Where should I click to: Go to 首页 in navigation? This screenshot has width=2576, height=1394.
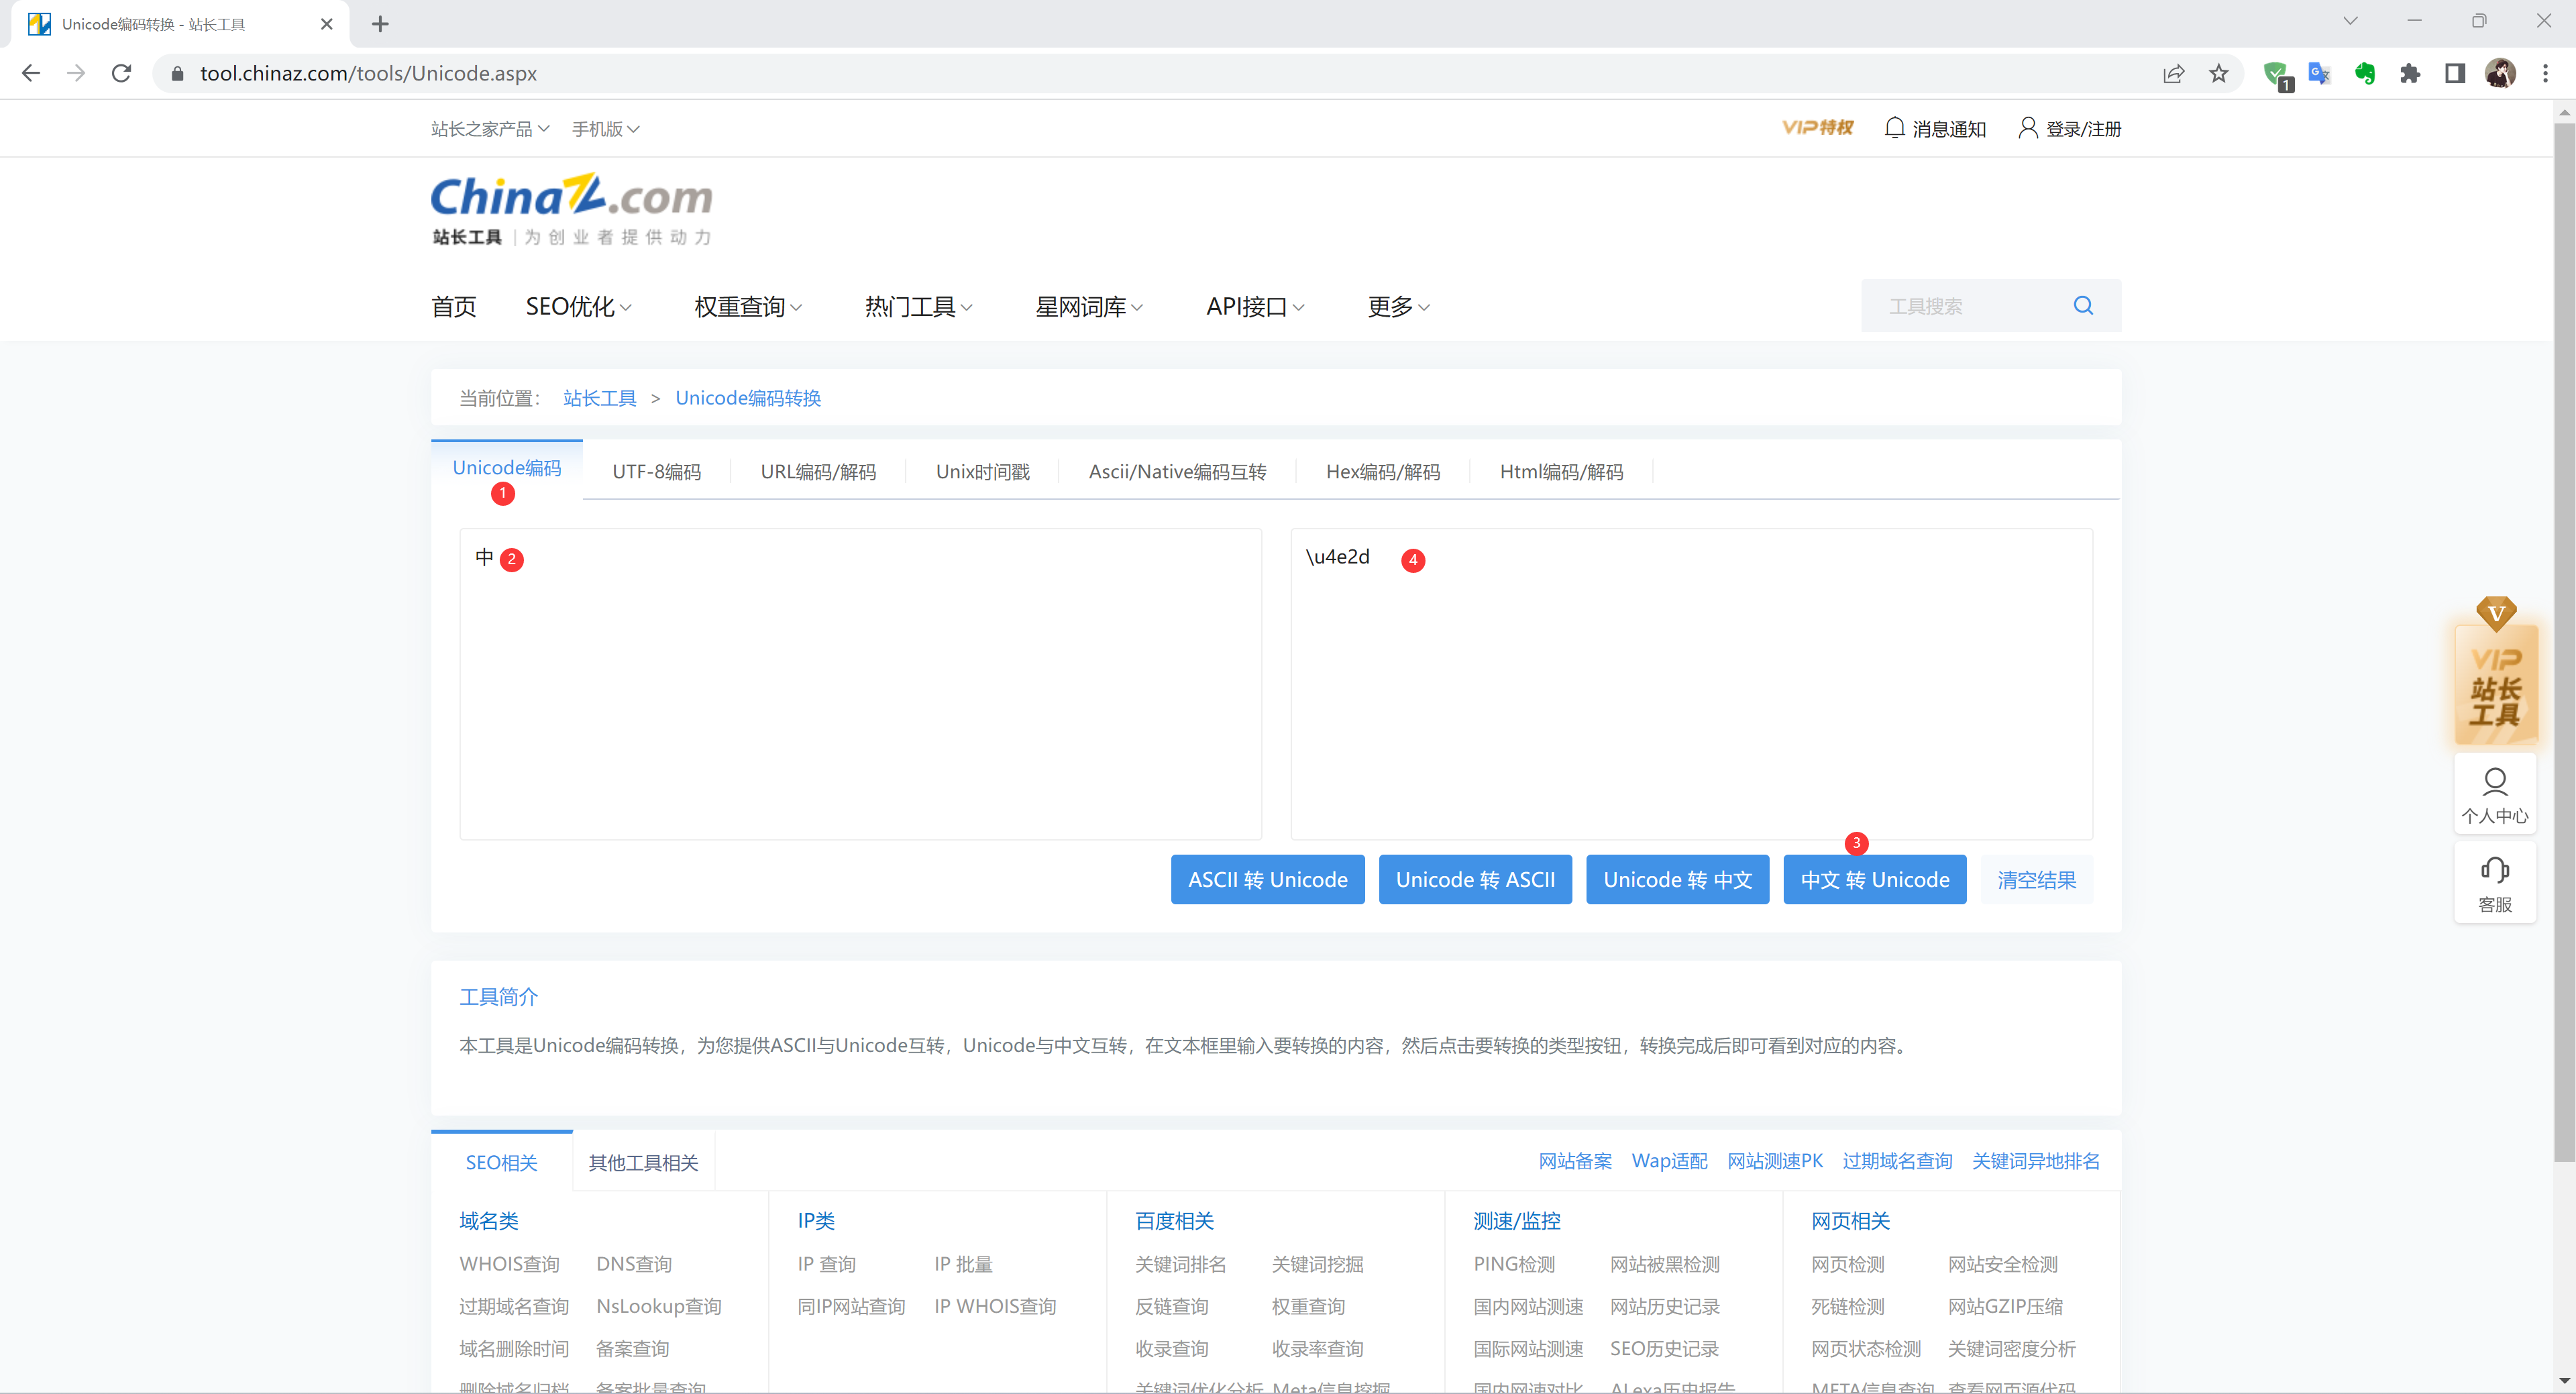coord(453,306)
